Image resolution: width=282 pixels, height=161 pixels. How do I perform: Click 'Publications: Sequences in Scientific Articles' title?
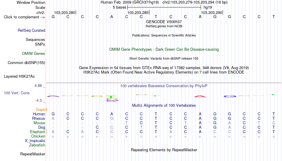(164, 35)
